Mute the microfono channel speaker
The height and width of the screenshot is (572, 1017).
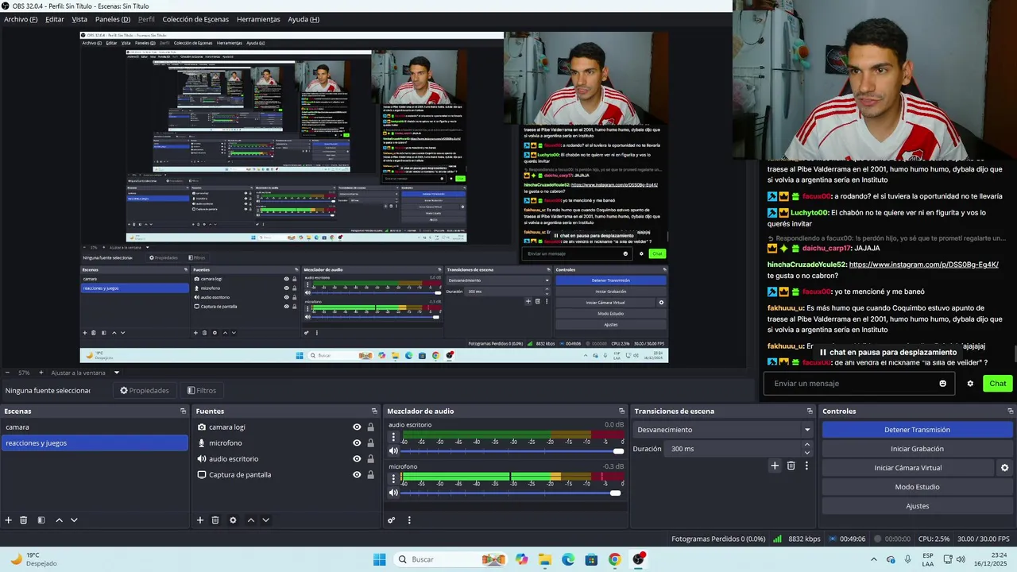coord(393,493)
